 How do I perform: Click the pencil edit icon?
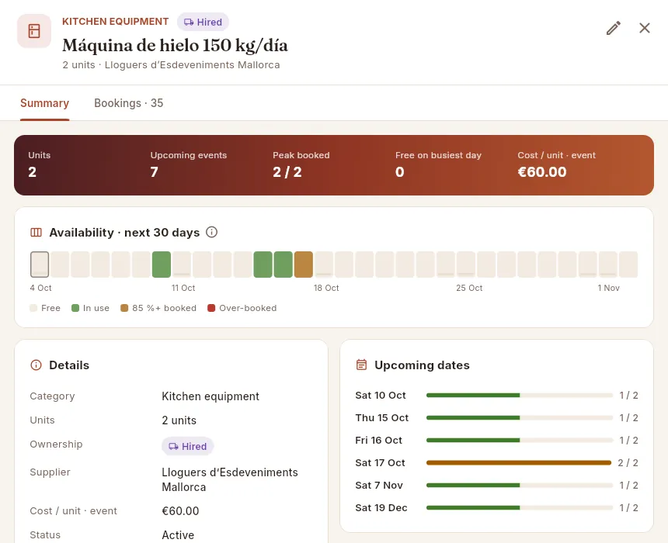click(614, 29)
